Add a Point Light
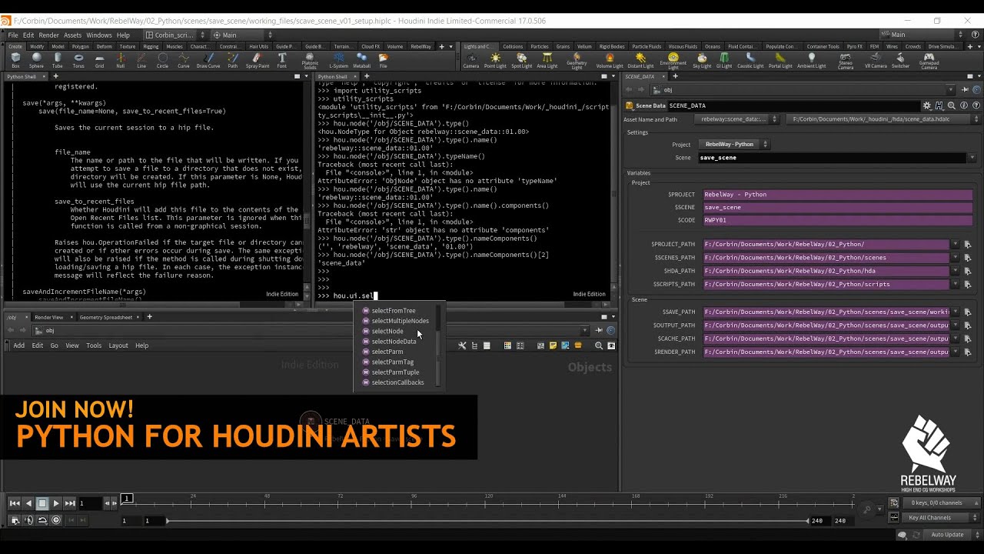Screen dimensions: 984x554 495,60
